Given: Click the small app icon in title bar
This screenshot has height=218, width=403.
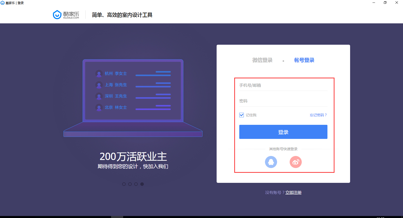Looking at the screenshot, I should point(3,3).
